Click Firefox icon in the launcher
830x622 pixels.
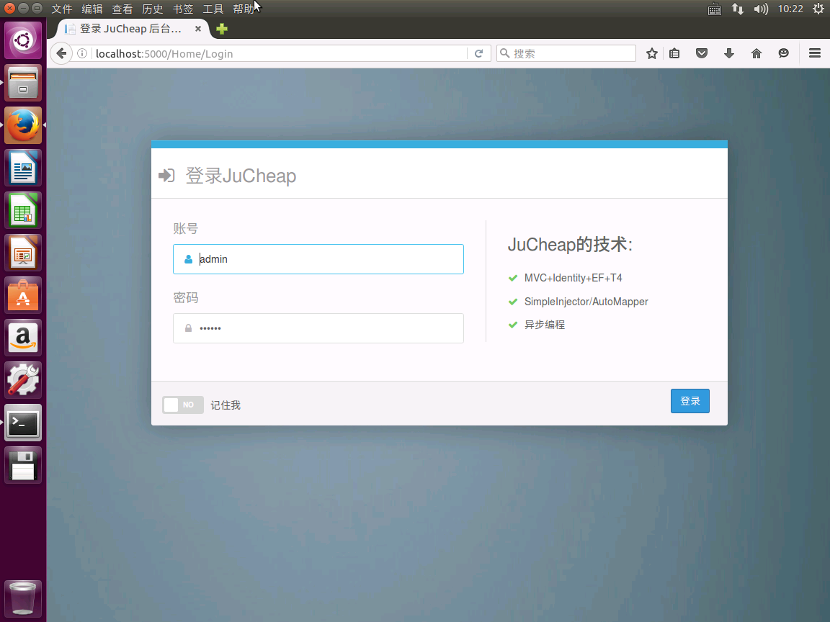(23, 125)
